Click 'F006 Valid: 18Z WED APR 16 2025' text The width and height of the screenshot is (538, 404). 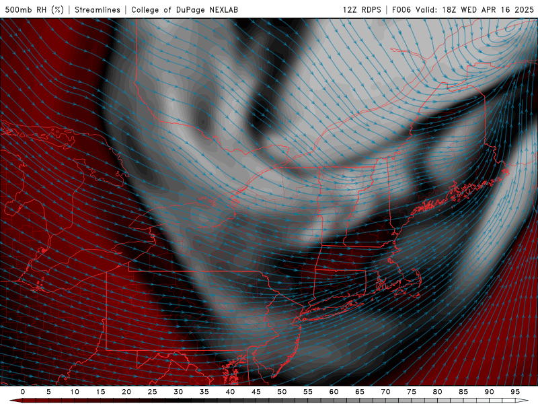(463, 9)
